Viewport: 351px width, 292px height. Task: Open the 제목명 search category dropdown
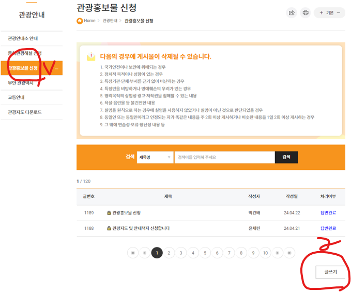(x=155, y=157)
